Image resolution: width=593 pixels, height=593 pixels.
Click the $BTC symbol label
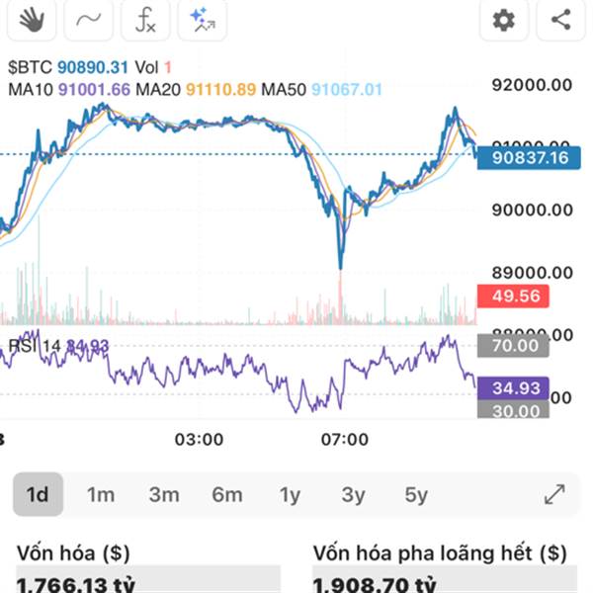pos(29,67)
